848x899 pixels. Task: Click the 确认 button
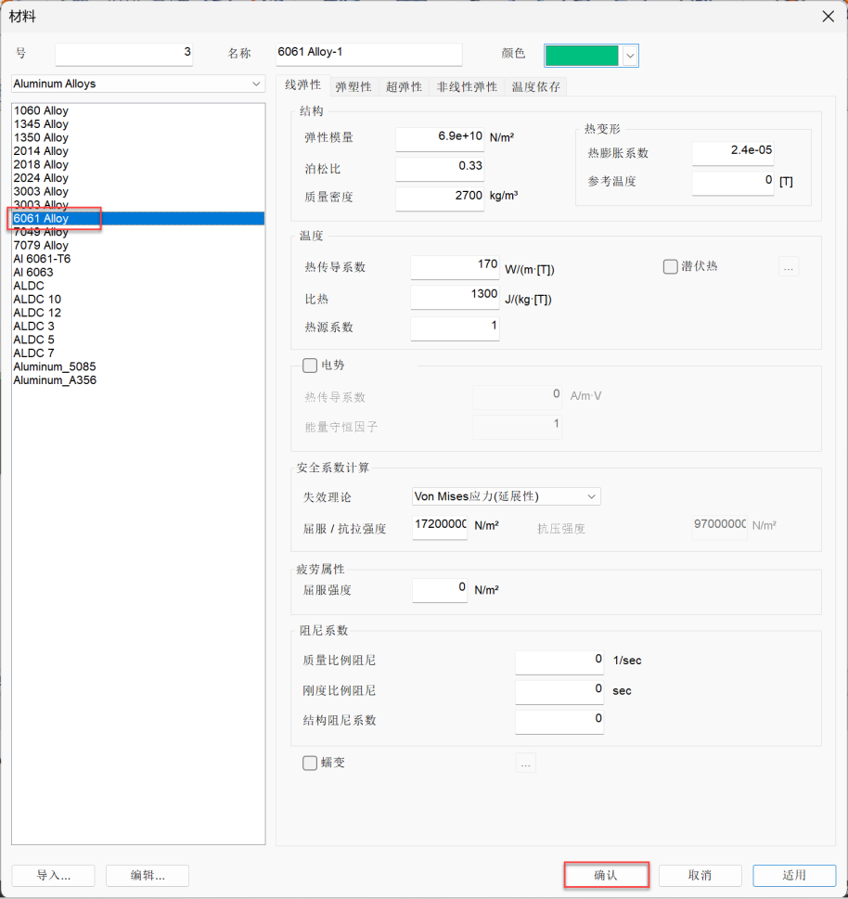point(606,875)
